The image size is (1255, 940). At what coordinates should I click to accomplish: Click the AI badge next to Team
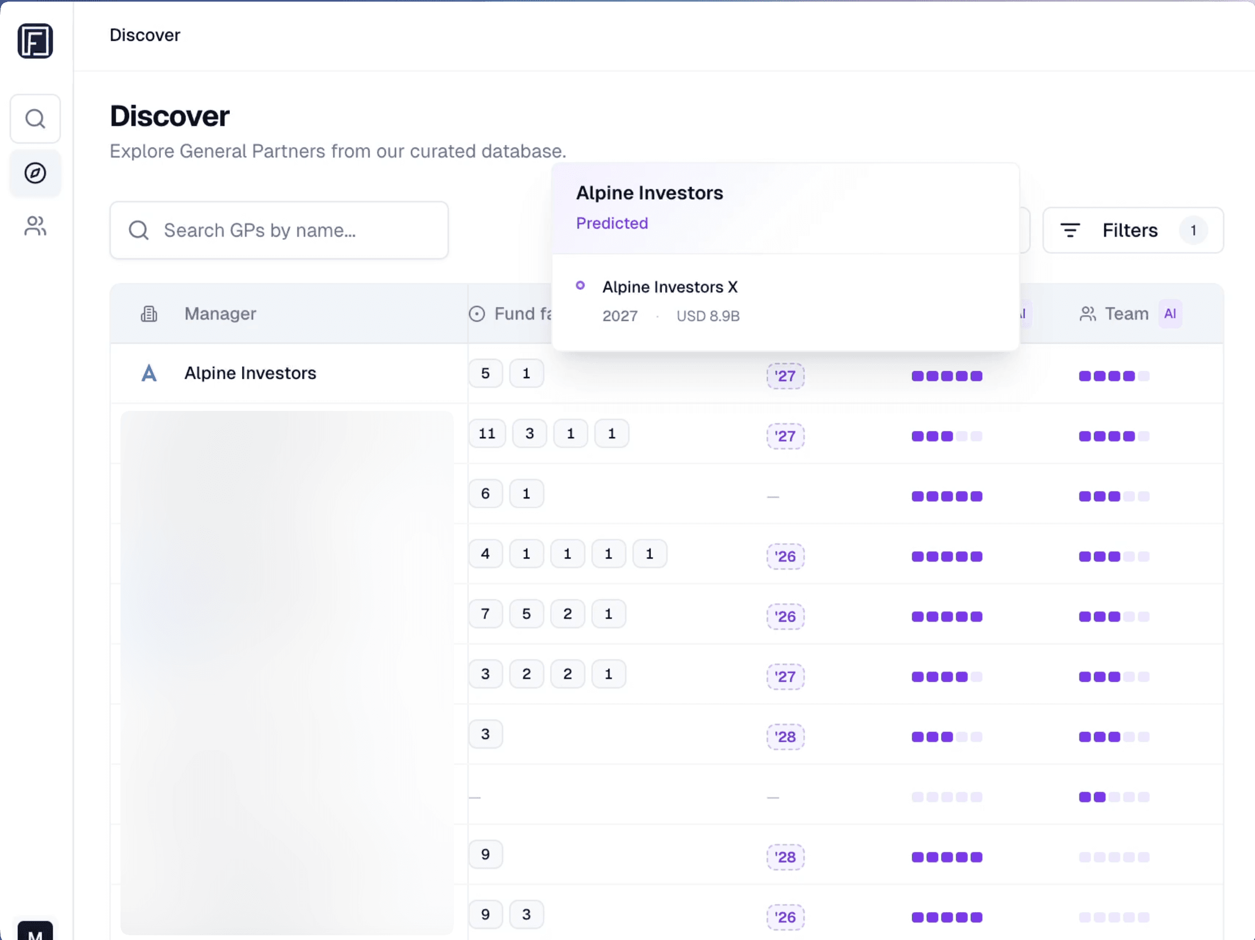(x=1170, y=314)
